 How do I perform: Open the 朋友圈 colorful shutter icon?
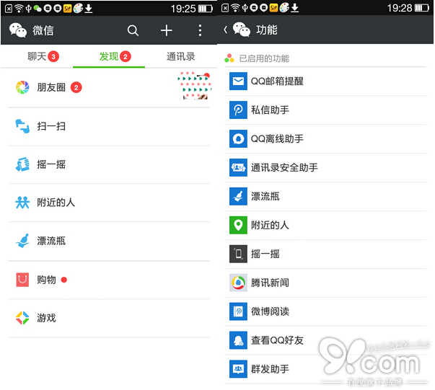point(22,88)
